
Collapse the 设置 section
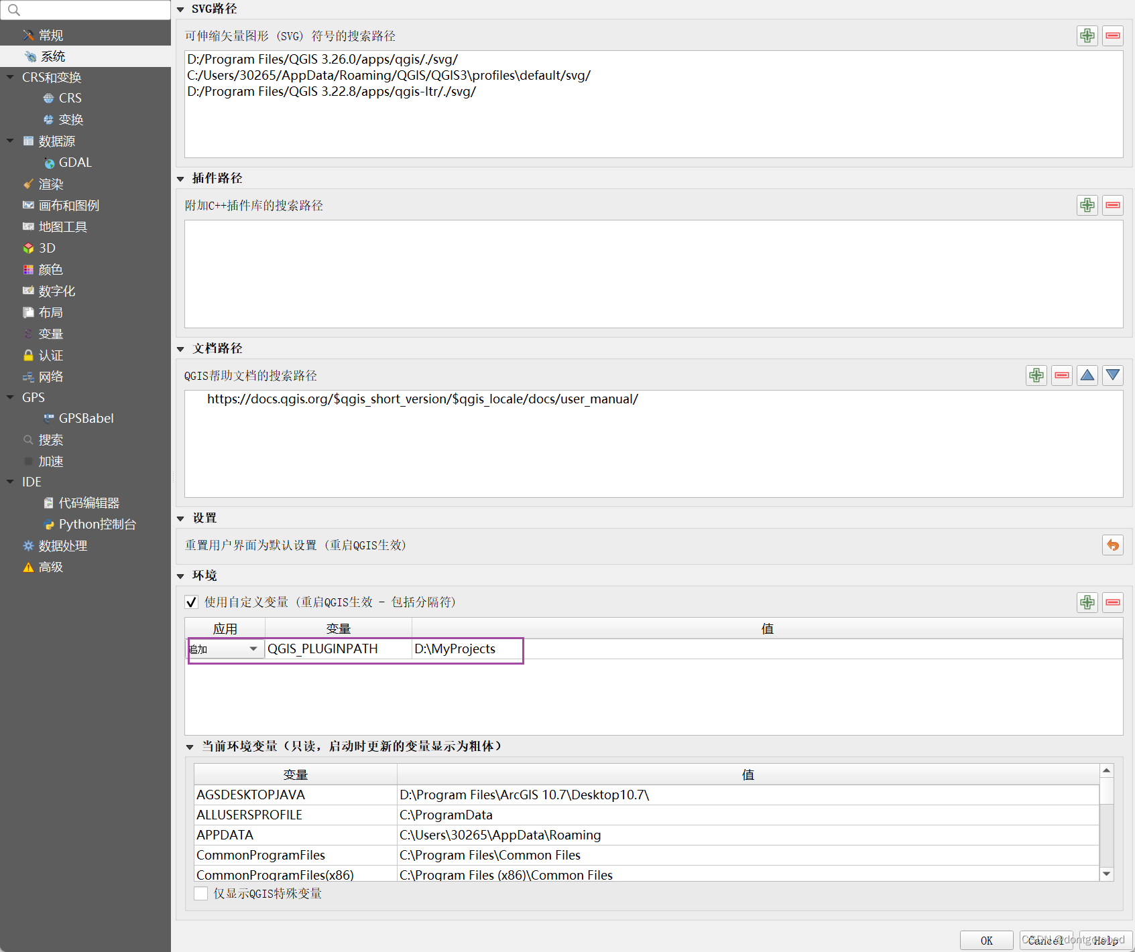180,519
